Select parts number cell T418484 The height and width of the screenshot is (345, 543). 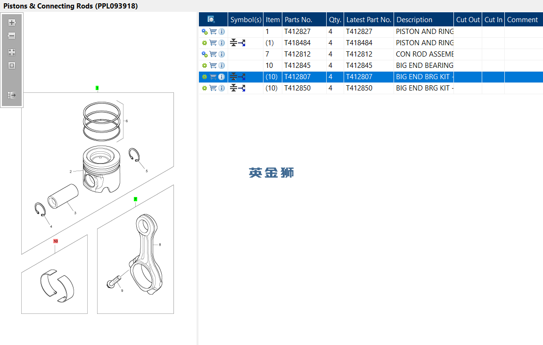(x=304, y=43)
